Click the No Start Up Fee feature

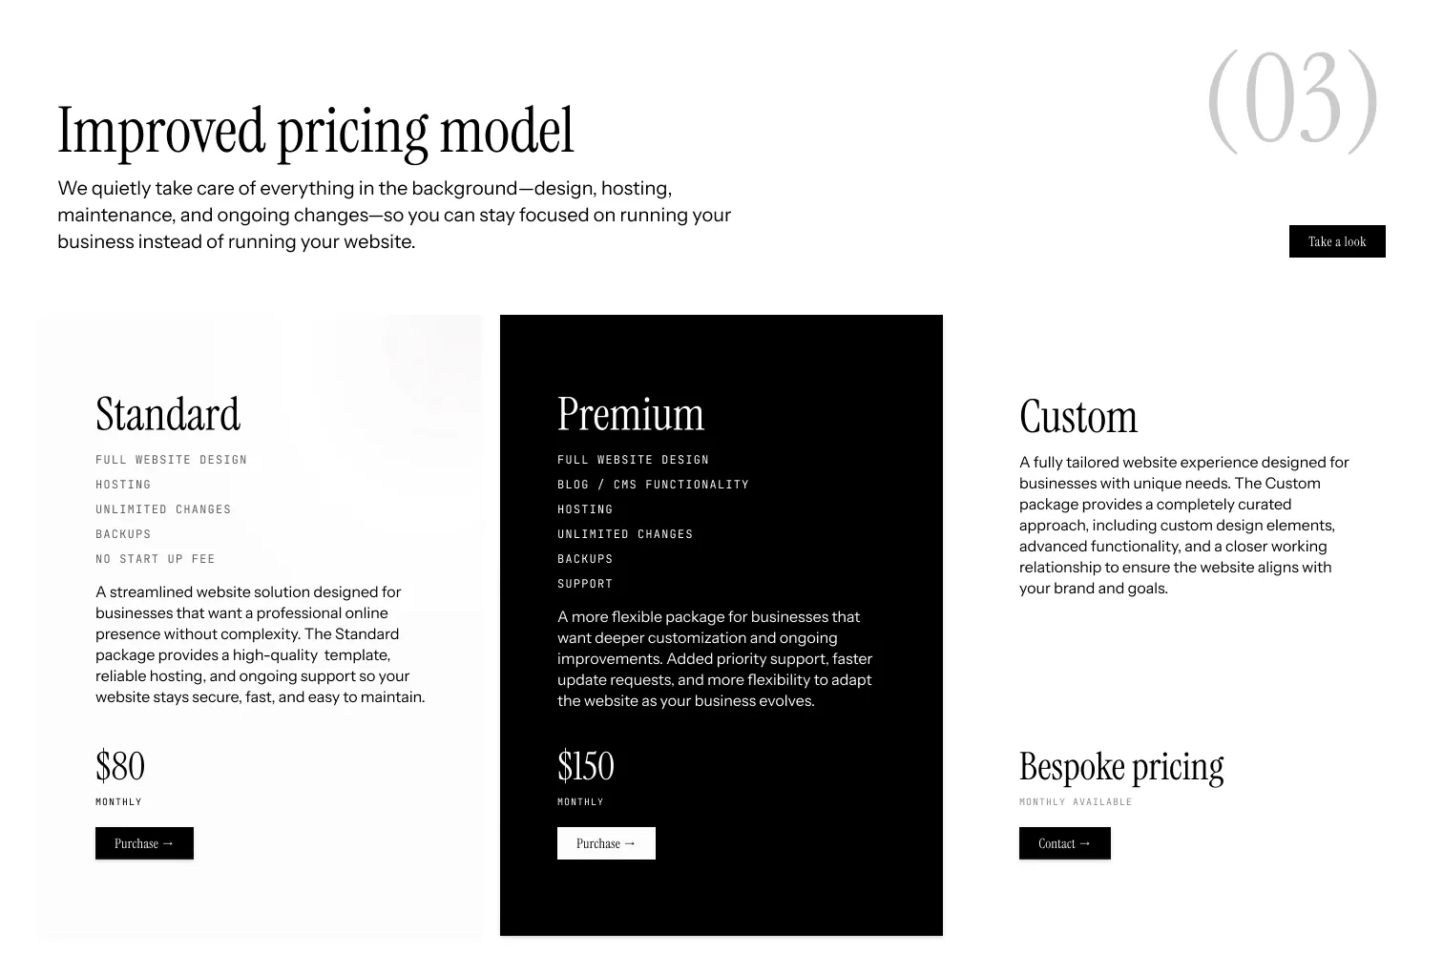(x=156, y=559)
